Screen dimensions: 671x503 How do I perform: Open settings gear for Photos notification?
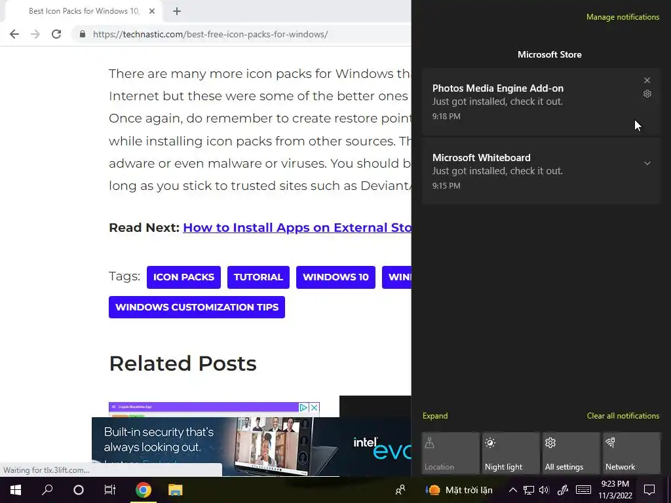coord(647,94)
